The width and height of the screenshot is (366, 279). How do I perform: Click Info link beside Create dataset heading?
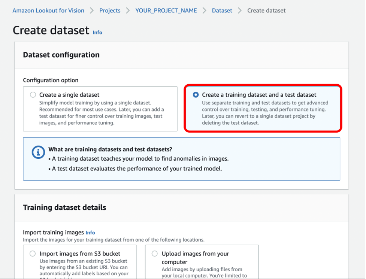coord(97,33)
